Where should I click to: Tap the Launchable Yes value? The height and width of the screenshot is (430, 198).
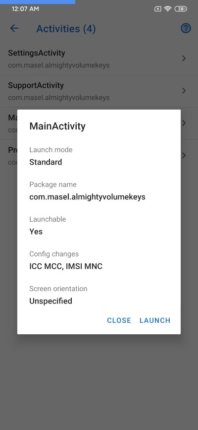point(36,232)
